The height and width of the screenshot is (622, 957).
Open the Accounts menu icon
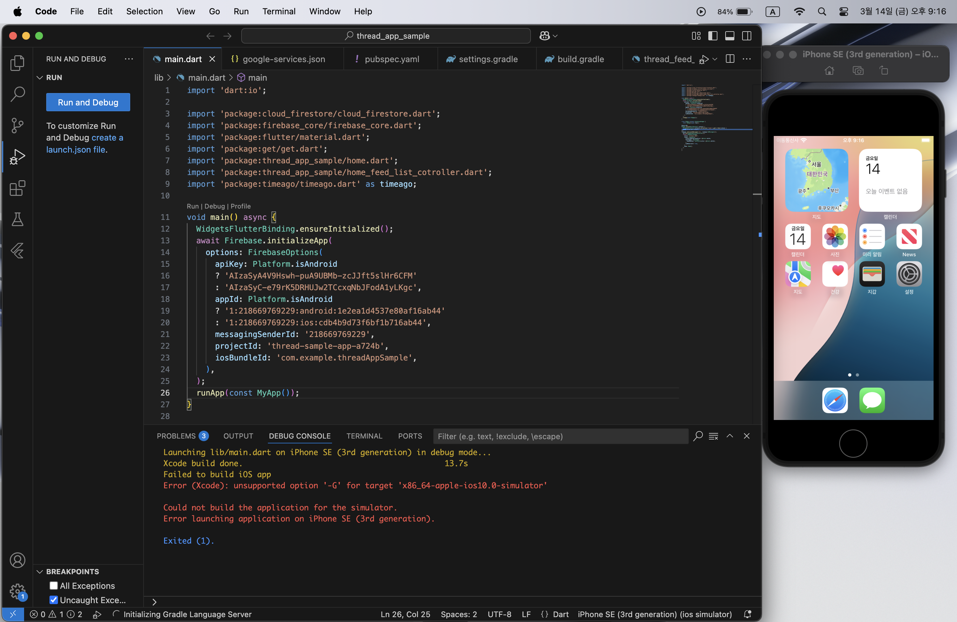[x=17, y=560]
